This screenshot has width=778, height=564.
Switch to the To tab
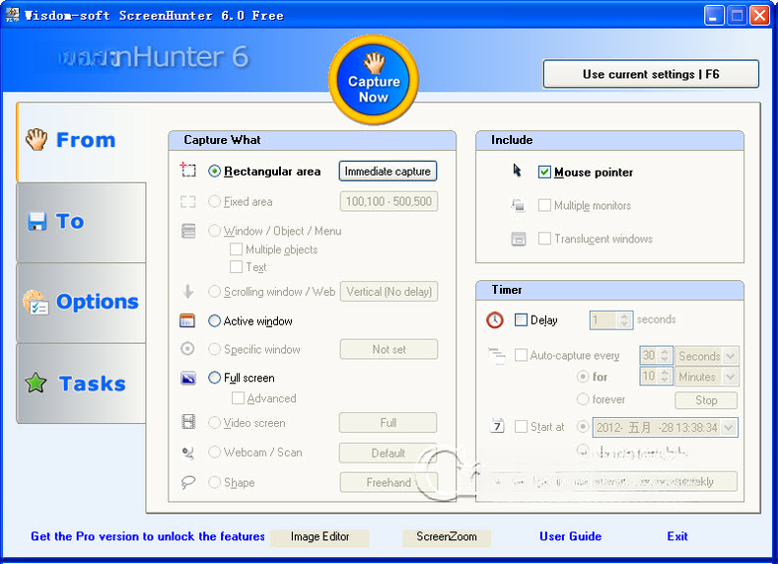pyautogui.click(x=82, y=222)
